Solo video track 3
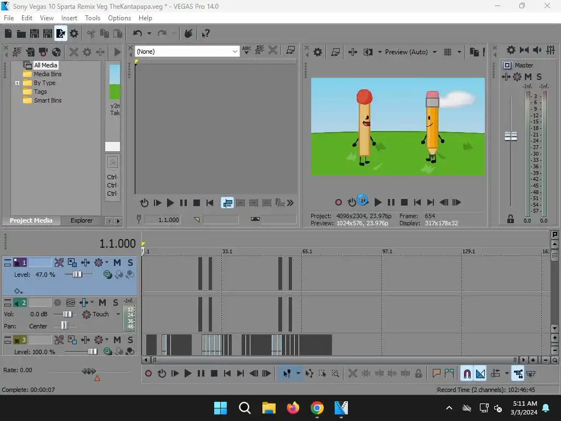This screenshot has height=421, width=561. point(130,340)
